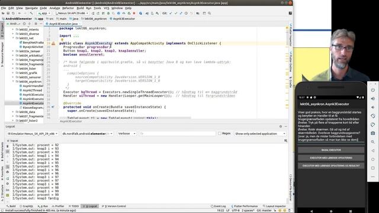379x213 pixels.
Task: Open Layout Inspector in bottom bar
Action: (x=275, y=206)
